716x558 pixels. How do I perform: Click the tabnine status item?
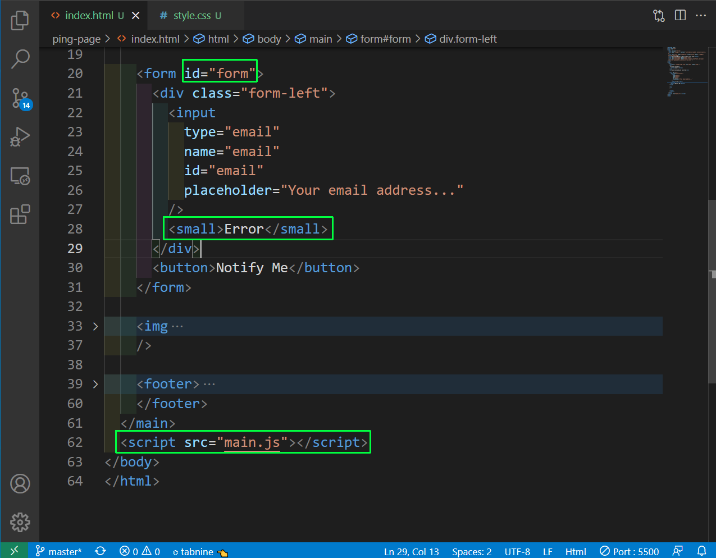coord(200,551)
